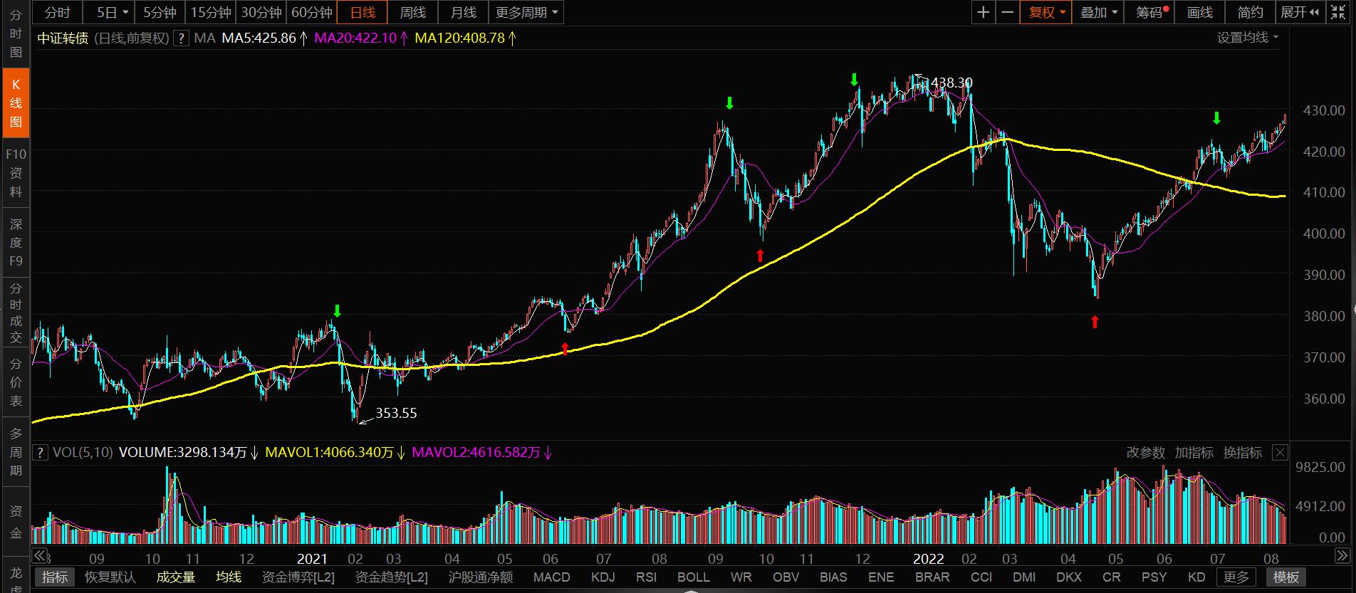Screen dimensions: 1356x593
Task: Click the 改参数 change parameters link
Action: 1145,453
